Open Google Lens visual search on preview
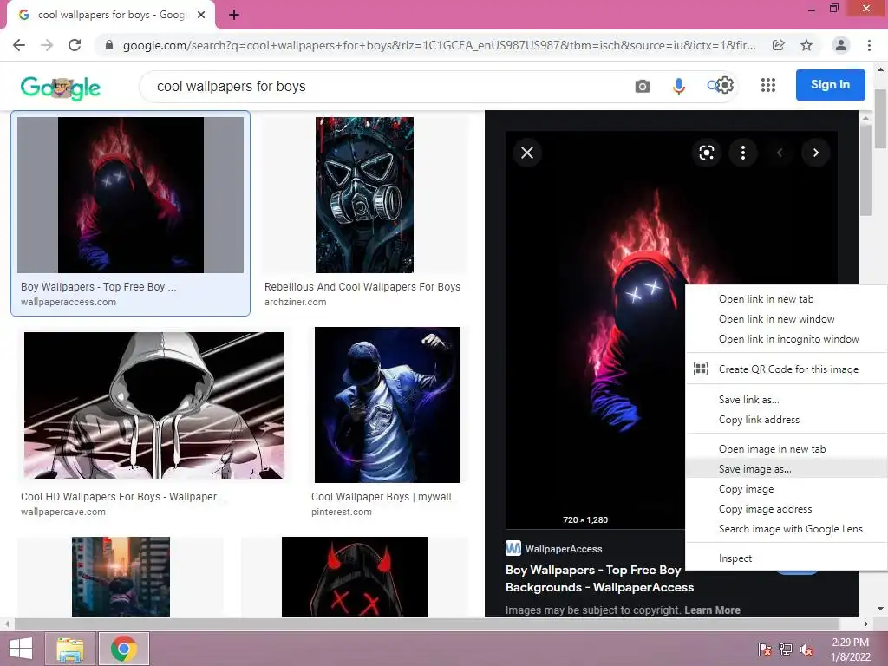888x666 pixels. click(706, 153)
